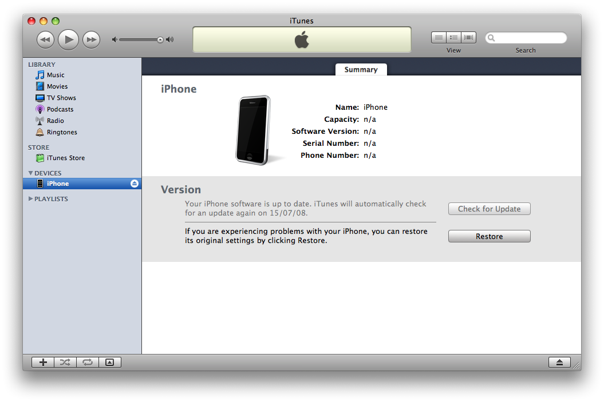Expand the Playlists section
The image size is (604, 402).
click(31, 199)
